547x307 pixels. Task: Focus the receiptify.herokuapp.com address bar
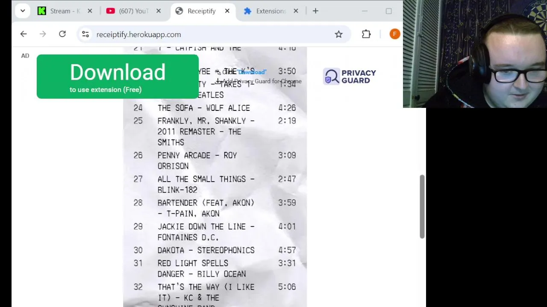click(x=214, y=35)
